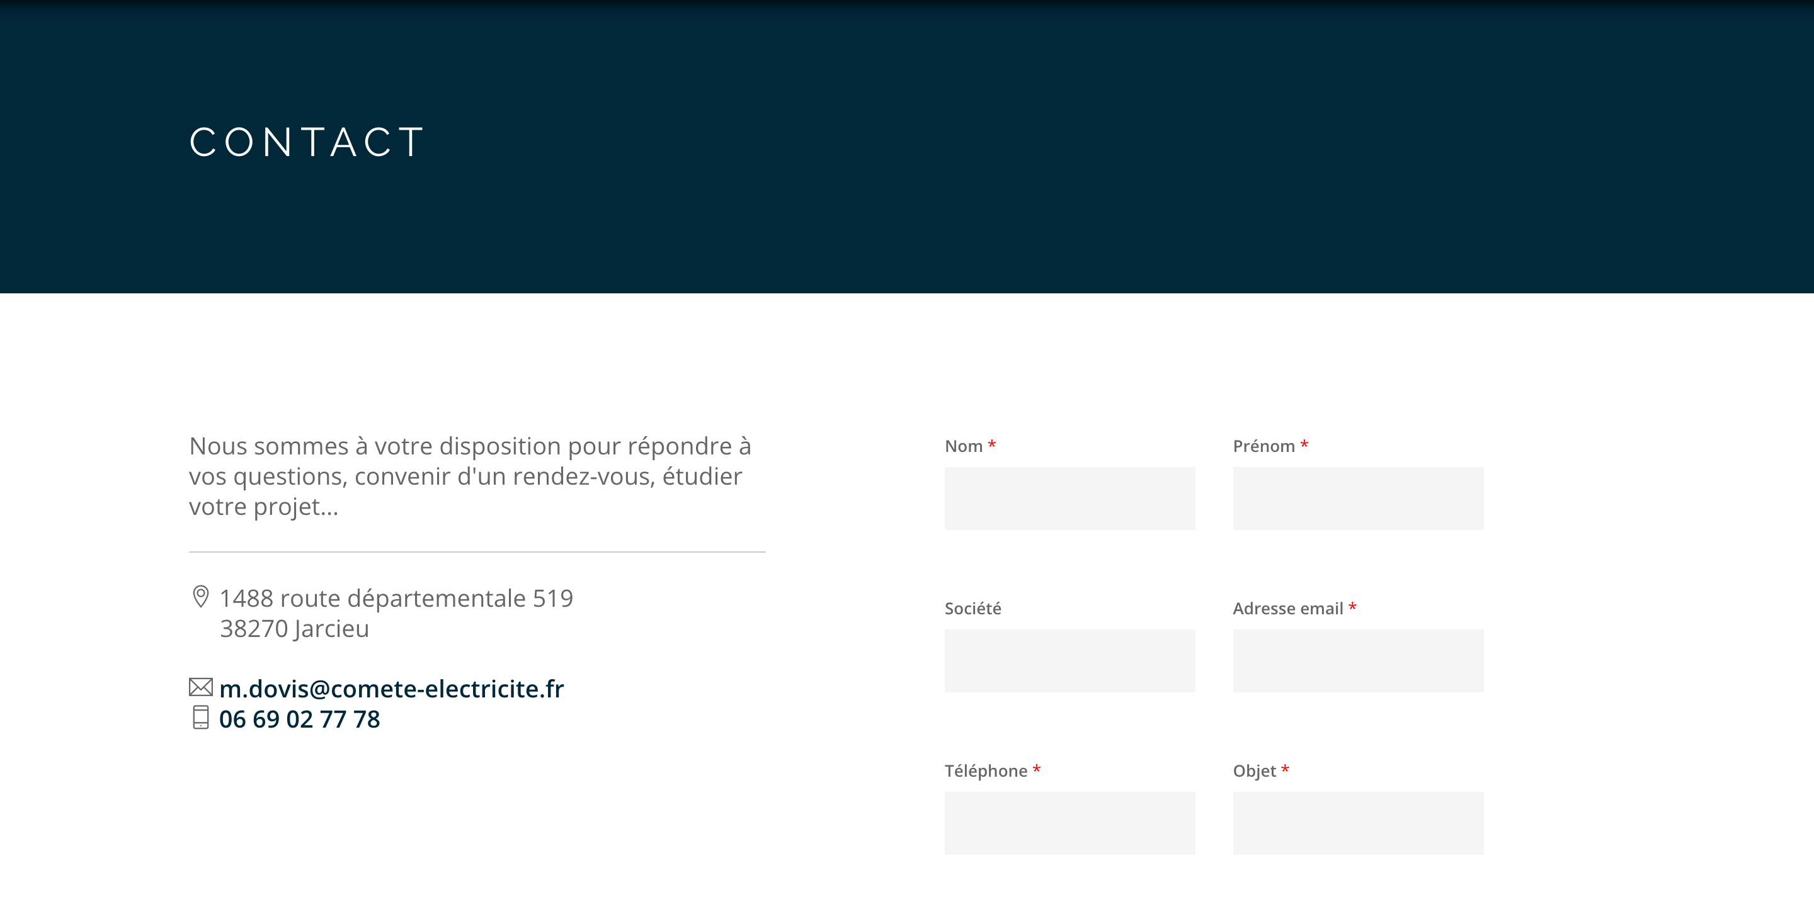Focus the Nom input field
1814x924 pixels.
1070,499
